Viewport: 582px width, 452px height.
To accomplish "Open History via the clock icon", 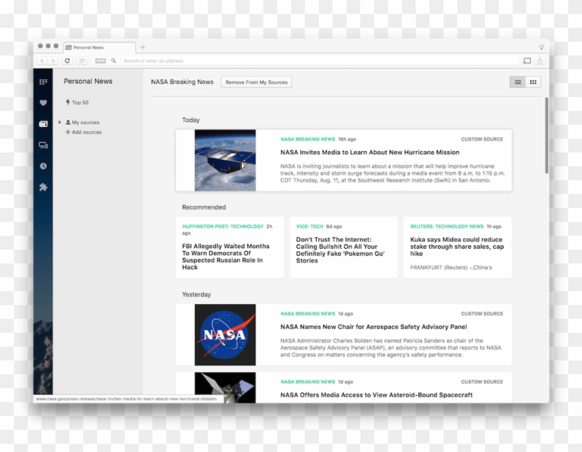I will 43,166.
